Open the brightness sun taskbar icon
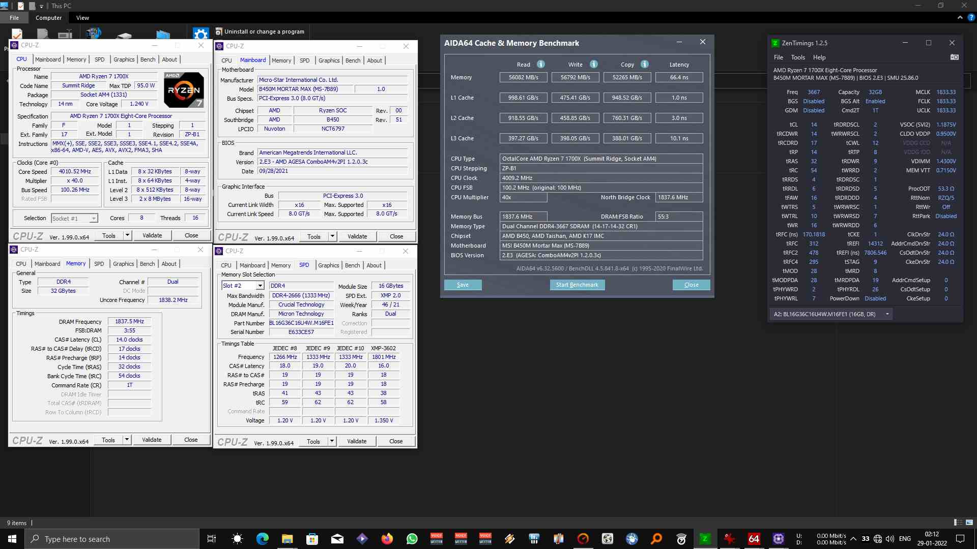Screen dimensions: 977x549 coord(237,539)
